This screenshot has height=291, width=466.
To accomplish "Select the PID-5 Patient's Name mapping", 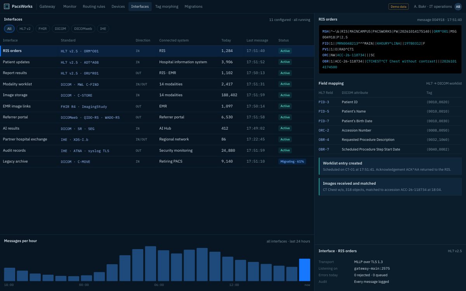I will click(390, 111).
